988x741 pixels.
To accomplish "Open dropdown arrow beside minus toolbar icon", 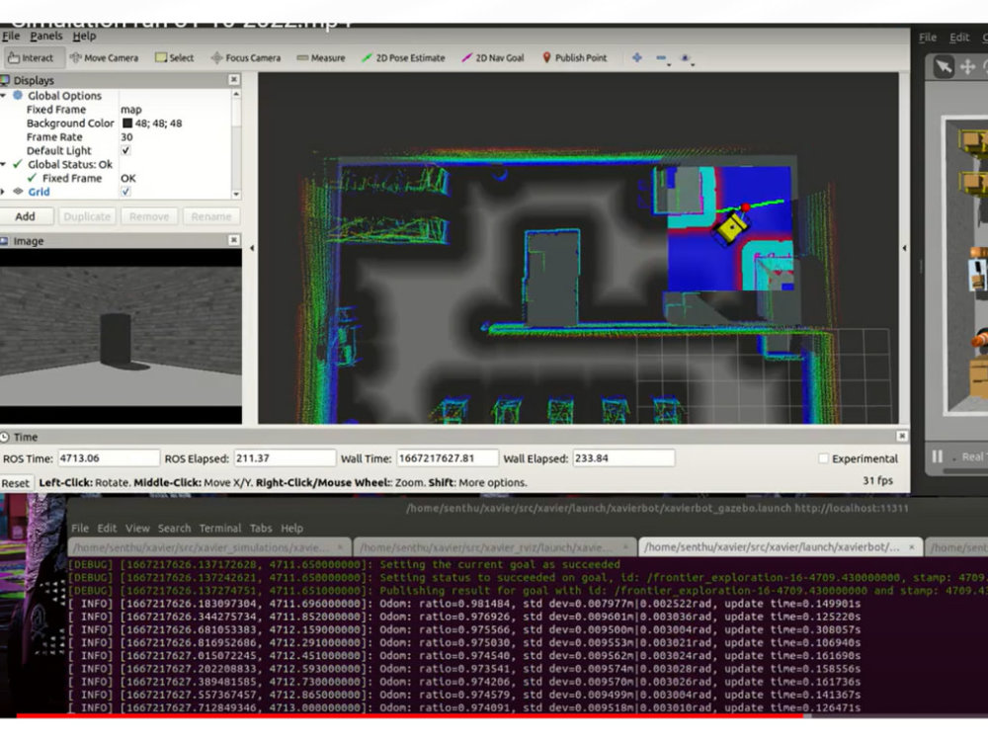I will [x=669, y=64].
